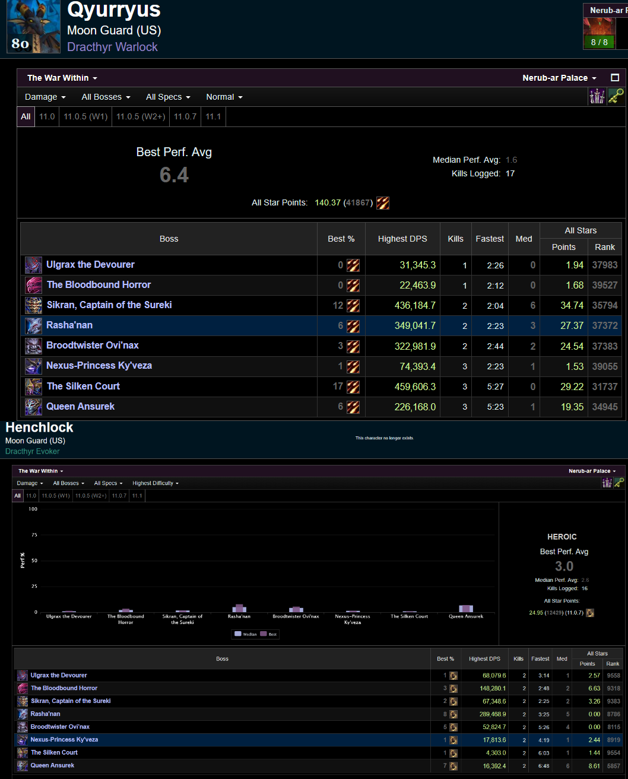This screenshot has height=779, width=628.
Task: Open Sikran, Captain of the Sureki link for Qyurryus
Action: pyautogui.click(x=109, y=305)
